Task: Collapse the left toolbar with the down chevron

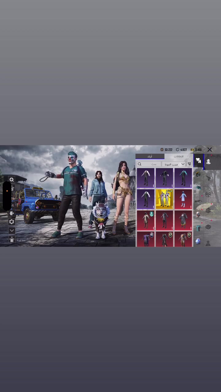Action: [12, 230]
